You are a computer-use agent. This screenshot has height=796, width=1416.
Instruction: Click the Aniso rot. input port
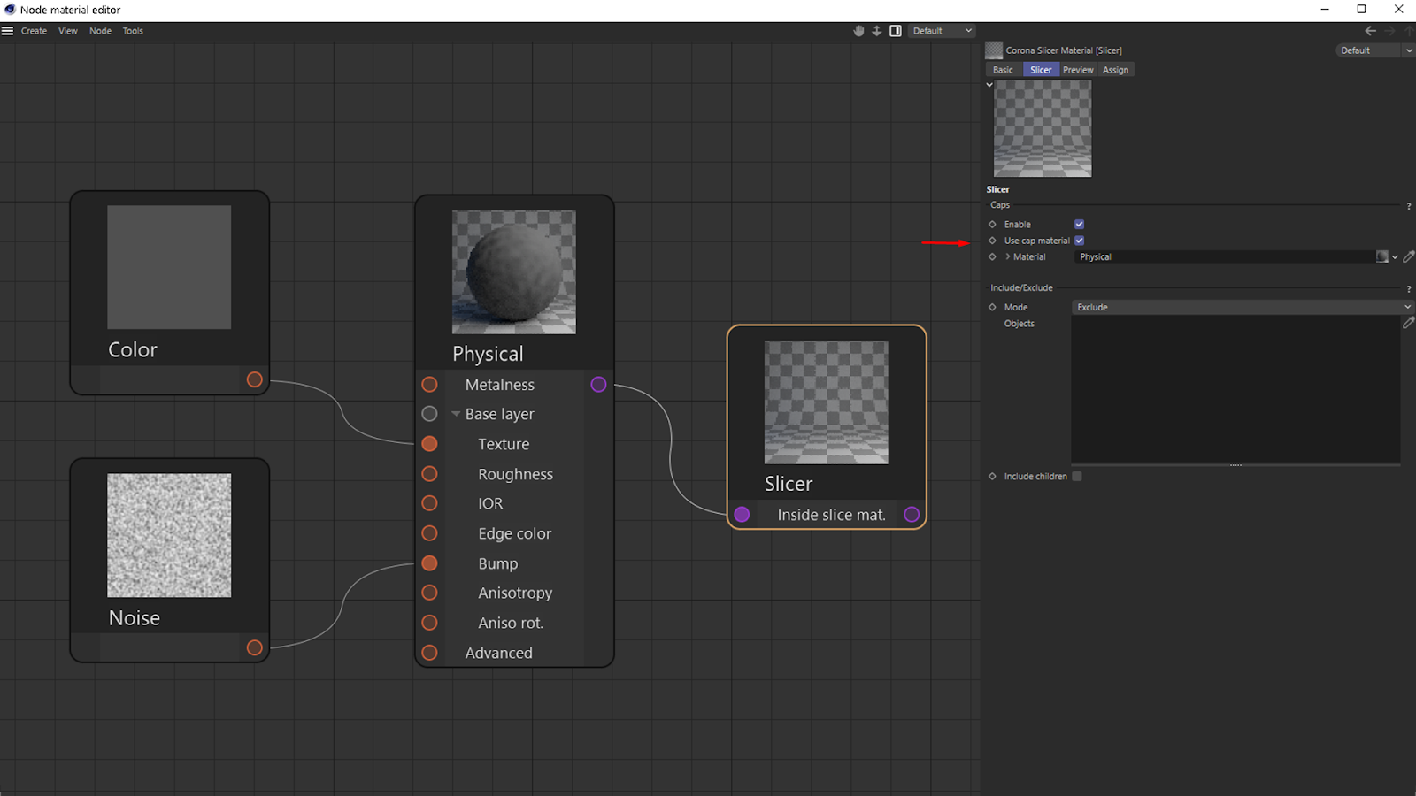tap(430, 623)
